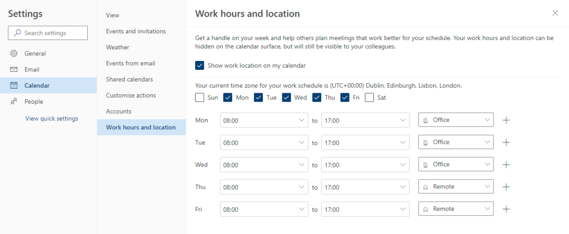The width and height of the screenshot is (569, 234).
Task: Open the Events and invitations settings
Action: click(x=136, y=32)
